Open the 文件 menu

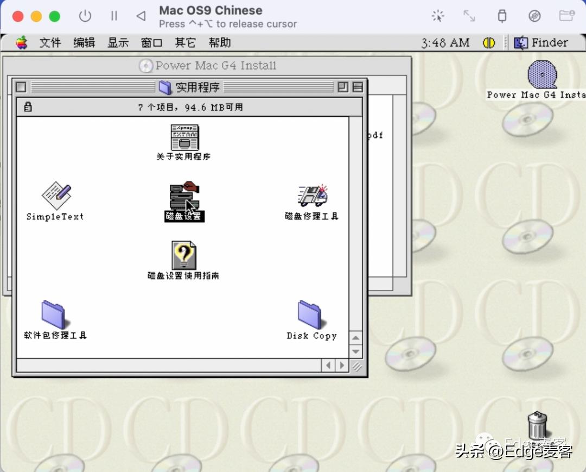click(x=50, y=42)
